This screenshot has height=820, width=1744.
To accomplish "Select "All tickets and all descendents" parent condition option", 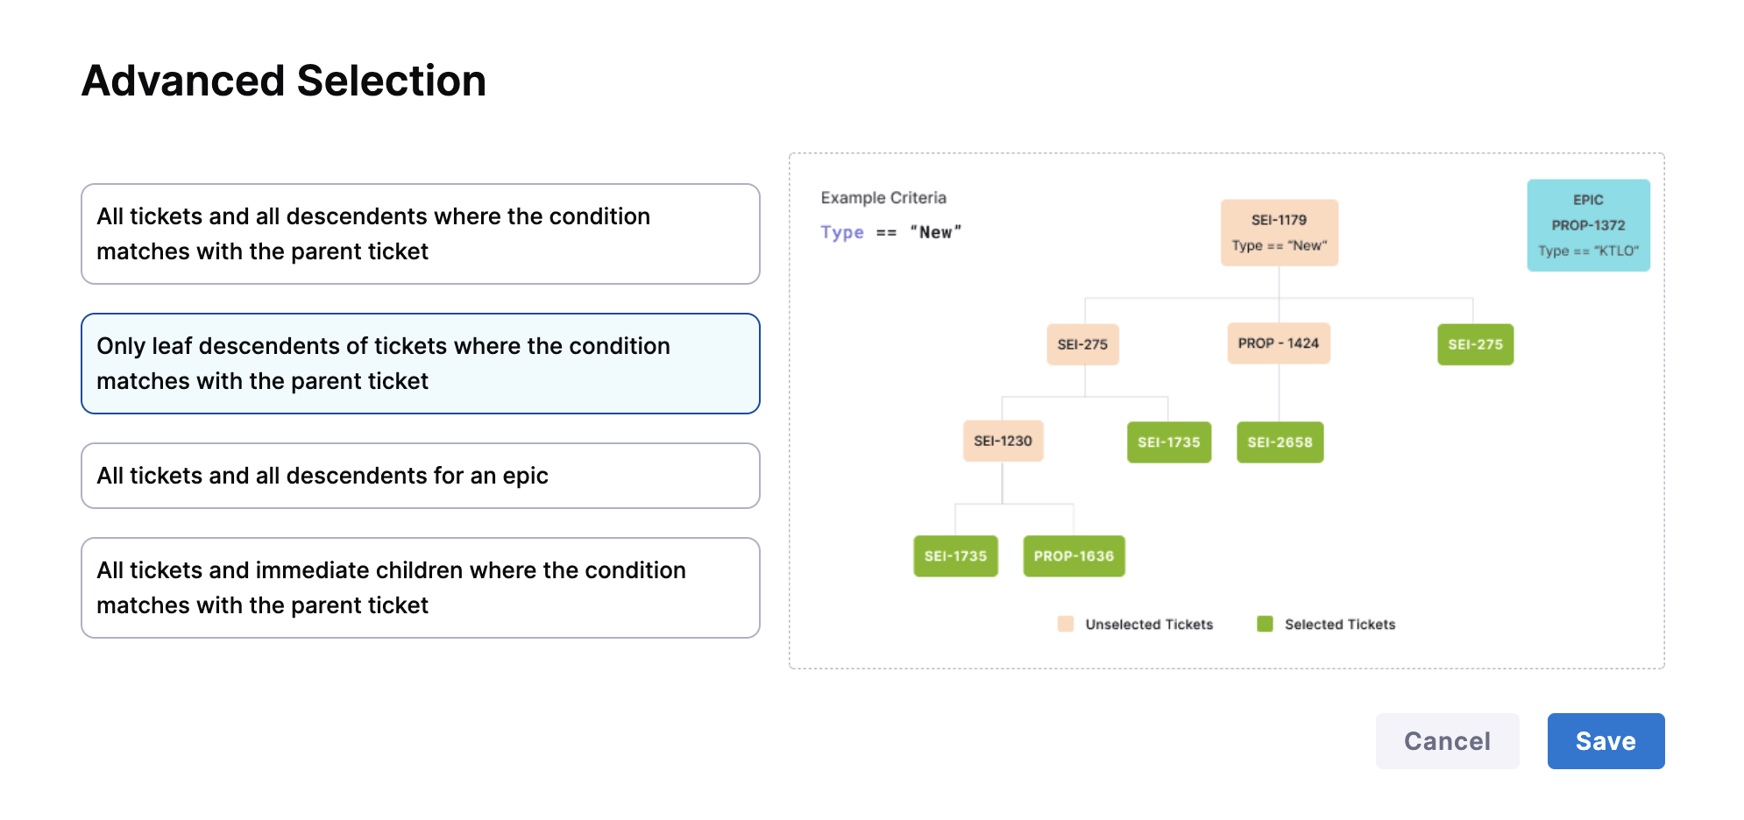I will 420,234.
